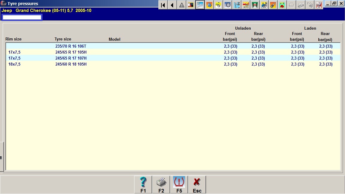The height and width of the screenshot is (194, 345).
Task: Click the Tyre size column header
Action: pyautogui.click(x=63, y=39)
